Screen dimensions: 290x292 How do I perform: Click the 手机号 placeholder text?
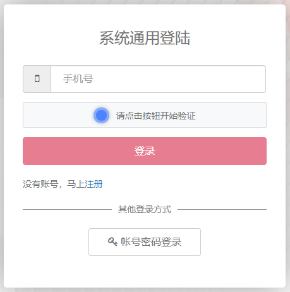click(x=78, y=79)
